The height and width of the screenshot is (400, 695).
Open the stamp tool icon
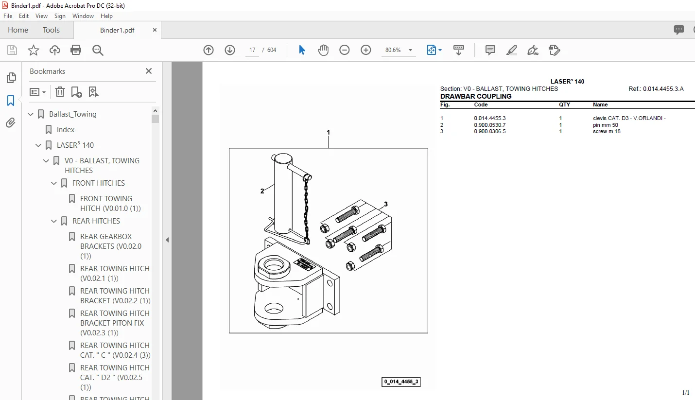tap(554, 50)
